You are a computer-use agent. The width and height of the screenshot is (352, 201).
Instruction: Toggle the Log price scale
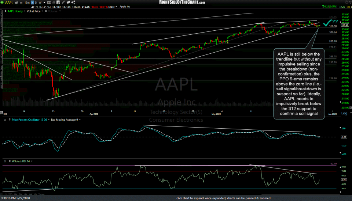[344, 113]
